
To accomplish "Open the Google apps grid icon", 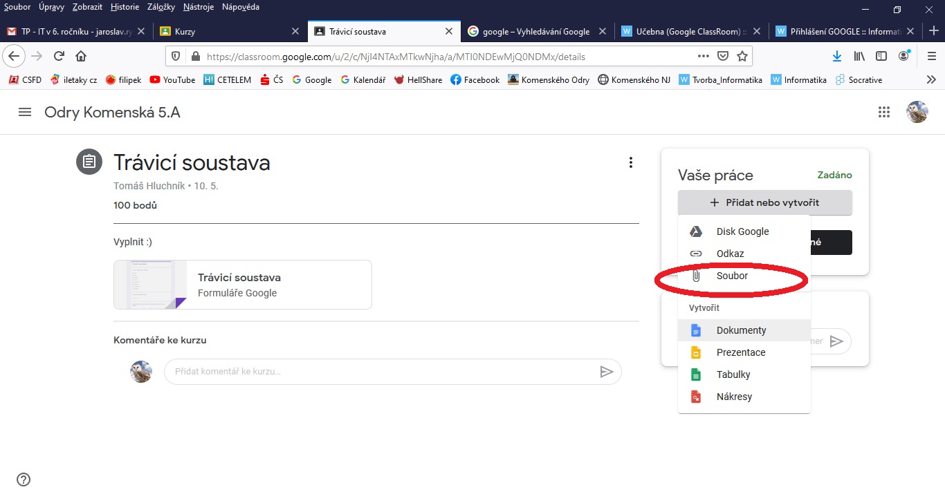I will tap(883, 112).
